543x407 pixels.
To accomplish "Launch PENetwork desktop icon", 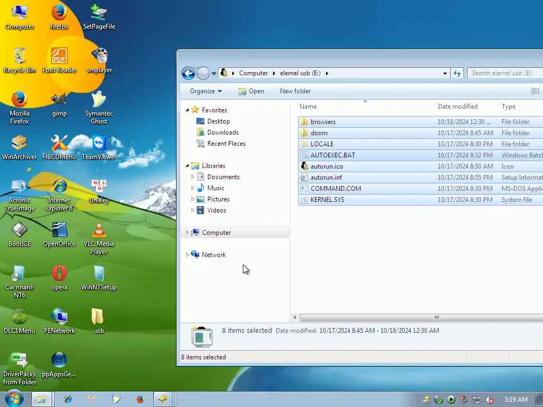I will click(59, 321).
